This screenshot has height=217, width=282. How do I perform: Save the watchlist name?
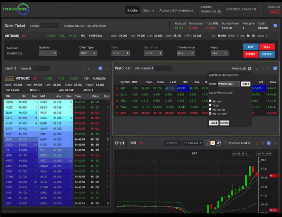click(x=246, y=84)
